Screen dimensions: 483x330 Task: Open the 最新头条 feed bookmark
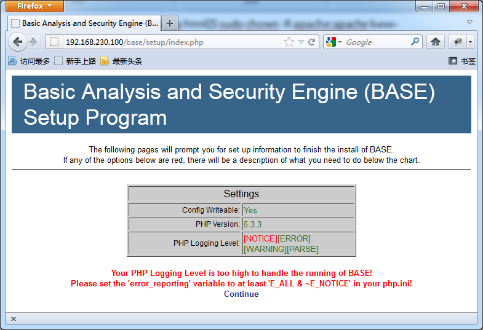pyautogui.click(x=121, y=61)
